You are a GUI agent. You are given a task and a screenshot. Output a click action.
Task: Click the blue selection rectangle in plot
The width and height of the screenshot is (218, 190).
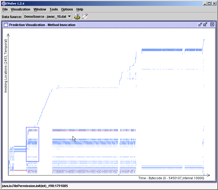pyautogui.click(x=33, y=144)
